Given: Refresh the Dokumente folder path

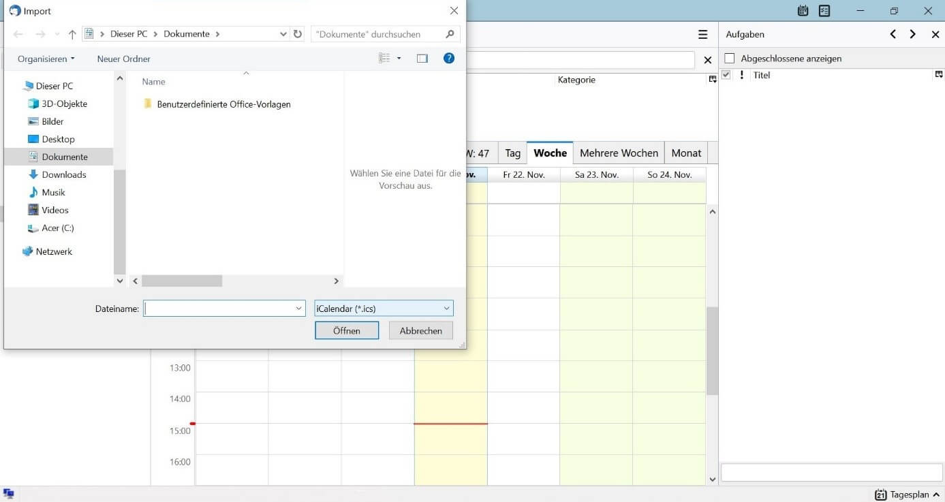Looking at the screenshot, I should pyautogui.click(x=298, y=34).
